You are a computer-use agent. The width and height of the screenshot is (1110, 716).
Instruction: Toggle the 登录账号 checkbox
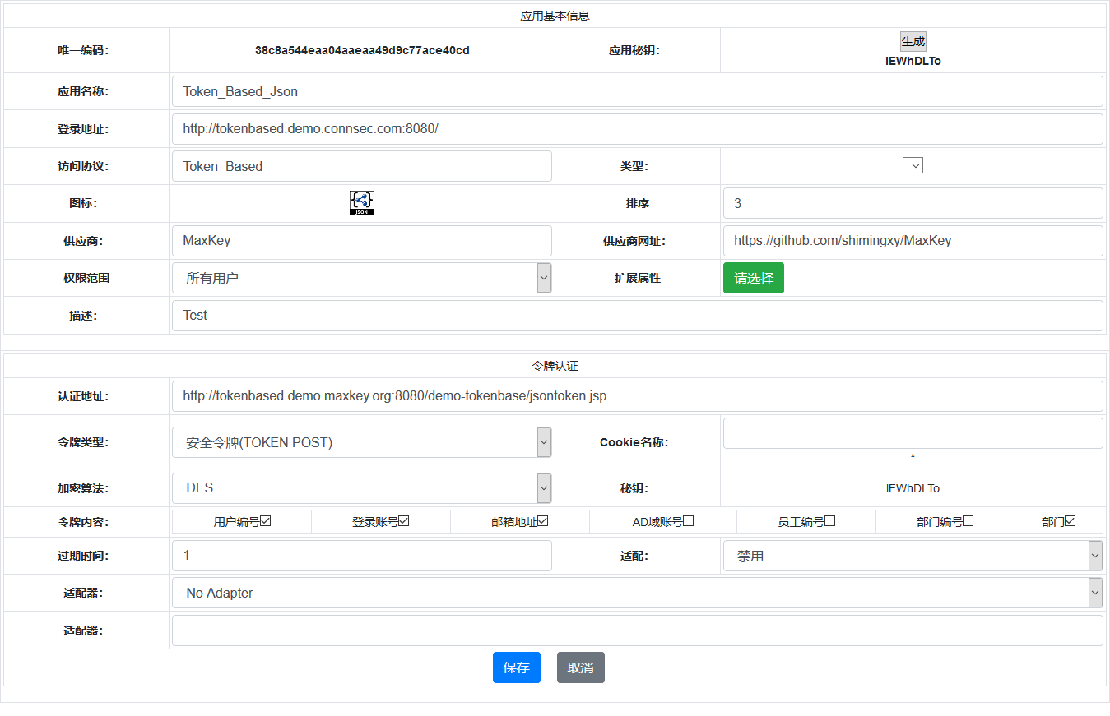pos(404,521)
